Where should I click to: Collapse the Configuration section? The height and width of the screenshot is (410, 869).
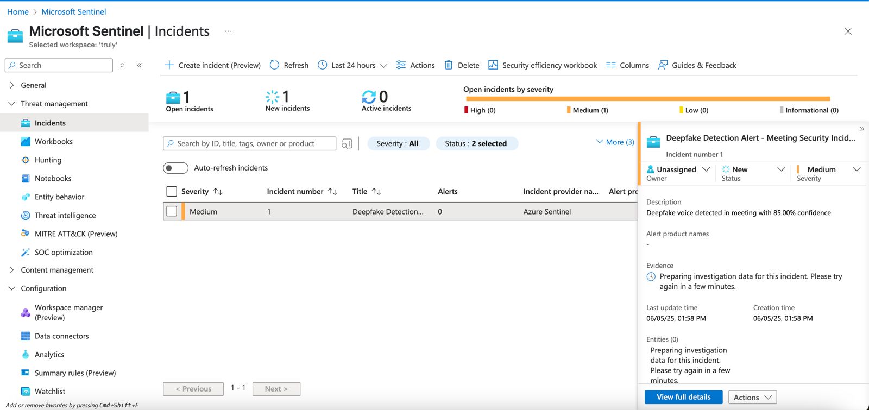coord(12,288)
